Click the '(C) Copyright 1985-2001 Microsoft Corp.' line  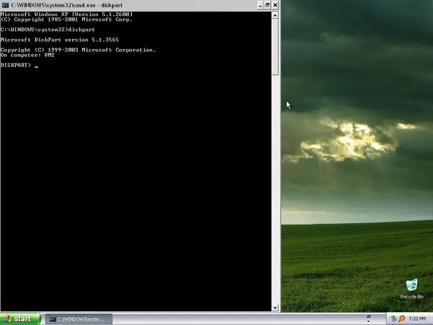click(x=66, y=19)
